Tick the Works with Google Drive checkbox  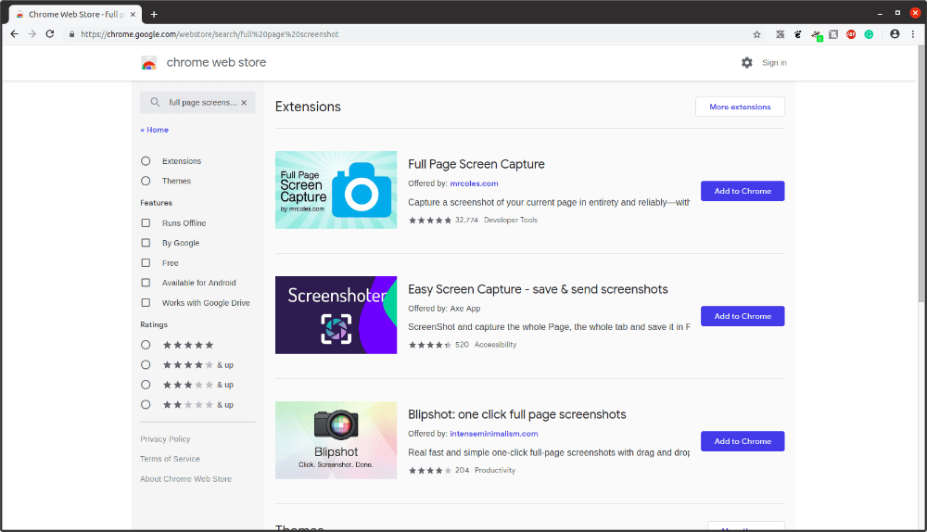click(x=146, y=303)
